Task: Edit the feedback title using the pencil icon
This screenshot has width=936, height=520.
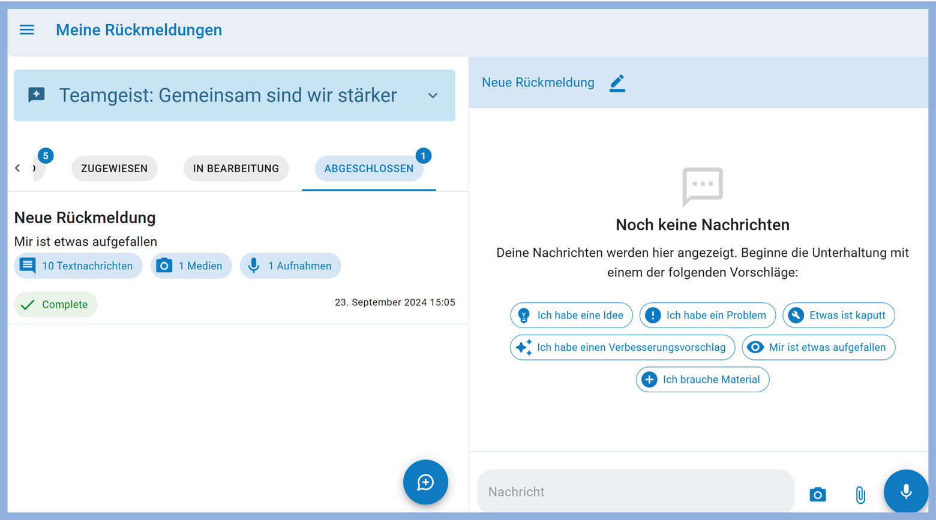Action: click(x=617, y=83)
